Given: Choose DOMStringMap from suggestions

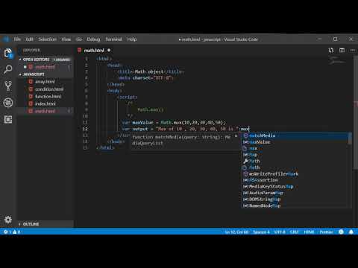Looking at the screenshot, I should point(295,200).
